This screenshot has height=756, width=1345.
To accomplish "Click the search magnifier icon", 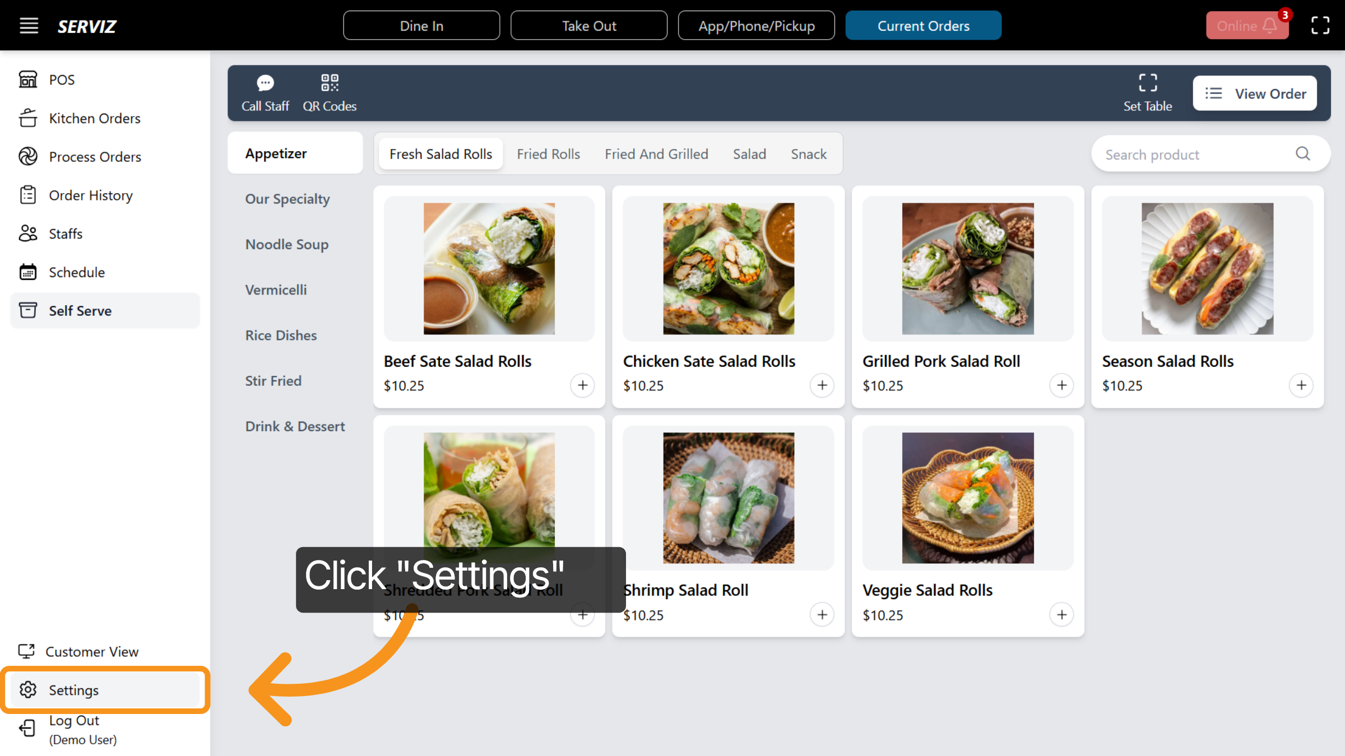I will click(x=1302, y=153).
